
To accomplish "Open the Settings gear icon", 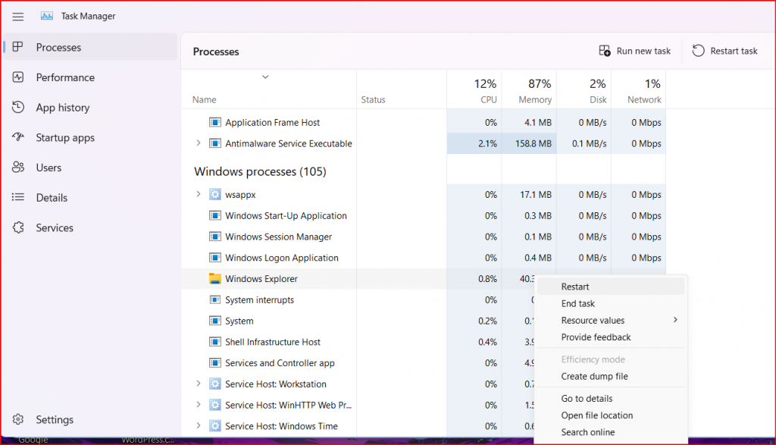I will click(18, 419).
